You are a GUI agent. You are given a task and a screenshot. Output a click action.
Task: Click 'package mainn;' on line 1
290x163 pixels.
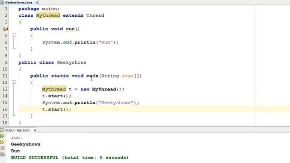[x=39, y=9]
